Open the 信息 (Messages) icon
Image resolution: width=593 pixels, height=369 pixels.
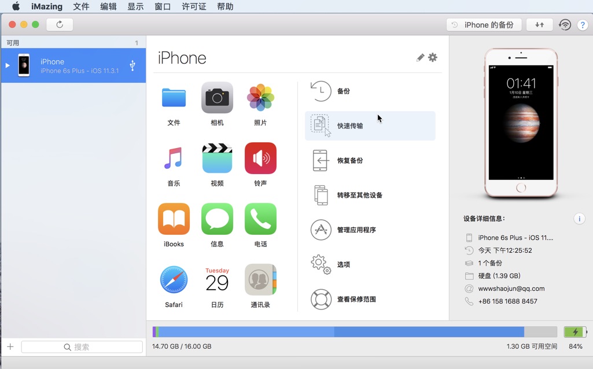(217, 219)
